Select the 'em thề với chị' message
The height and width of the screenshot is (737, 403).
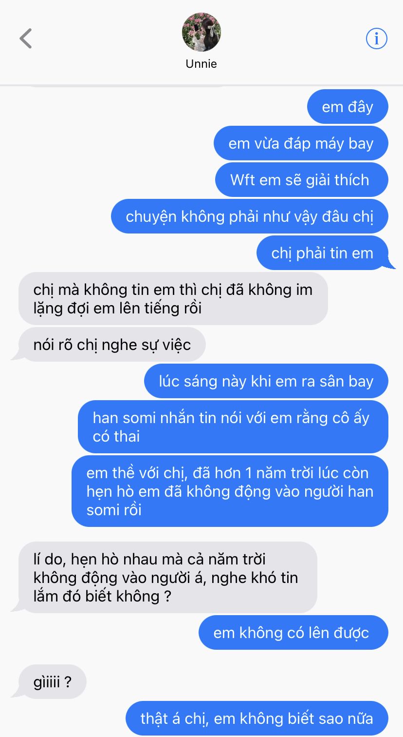tap(230, 491)
